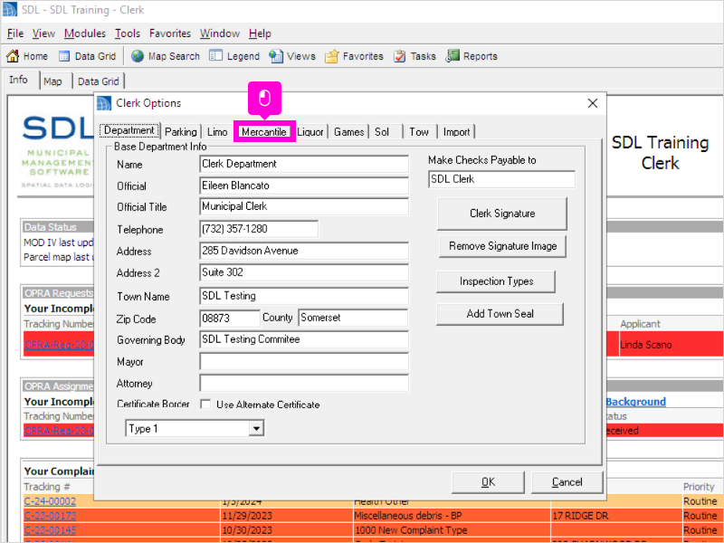Switch to the Games tab
This screenshot has width=724, height=543.
coord(348,132)
